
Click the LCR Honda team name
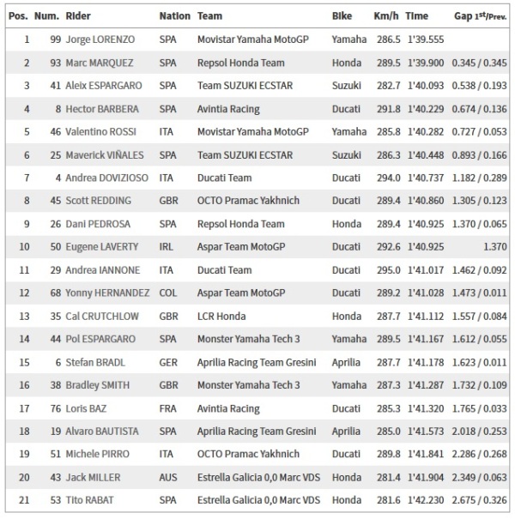(221, 316)
